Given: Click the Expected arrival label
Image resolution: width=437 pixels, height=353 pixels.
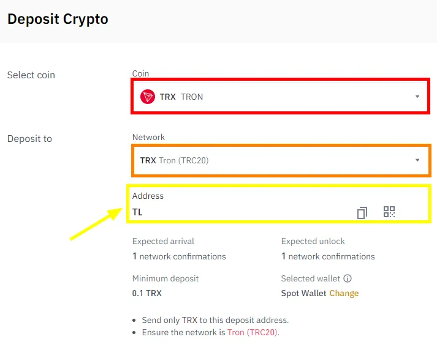Looking at the screenshot, I should pyautogui.click(x=163, y=241).
